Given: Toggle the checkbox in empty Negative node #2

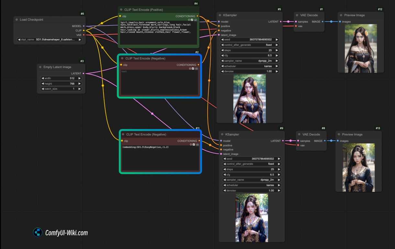Looking at the screenshot, I should [x=193, y=68].
